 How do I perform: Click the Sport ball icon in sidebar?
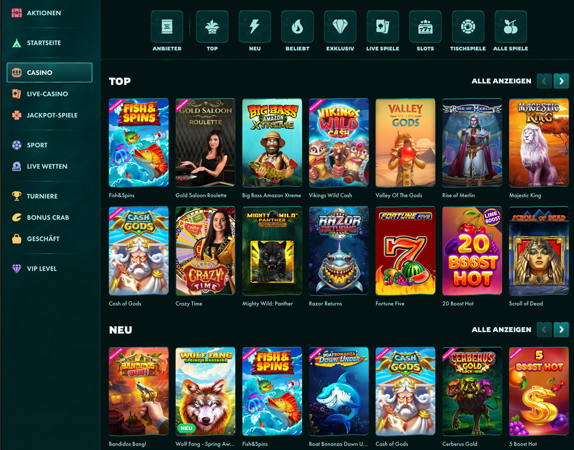(17, 145)
